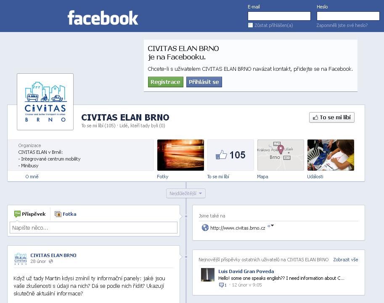Screen dimensions: 384x303
Task: Open the Události children drawing thumbnail
Action: pyautogui.click(x=331, y=155)
